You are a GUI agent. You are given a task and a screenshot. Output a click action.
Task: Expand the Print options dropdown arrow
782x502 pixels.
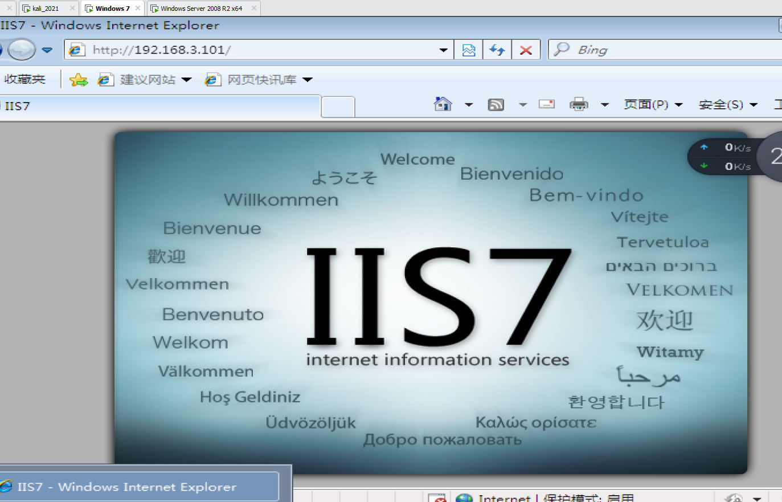pyautogui.click(x=605, y=105)
